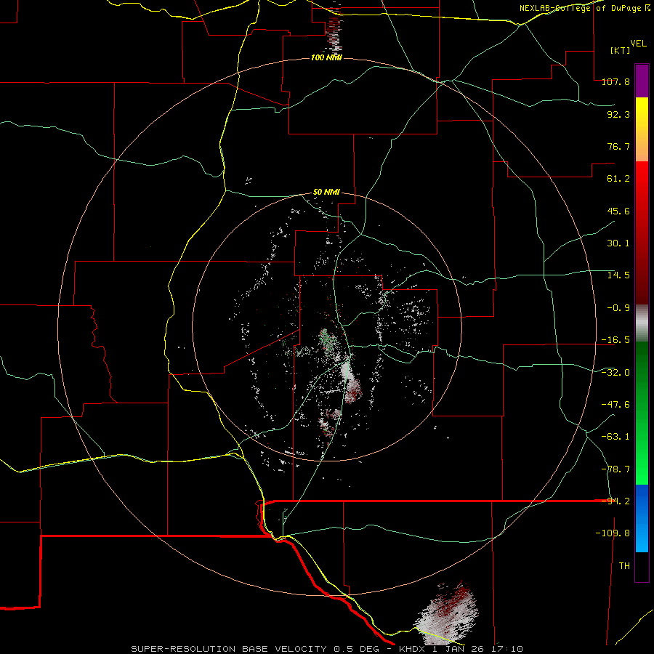Screen dimensions: 654x654
Task: Click the 17:10 timestamp in caption
Action: click(507, 649)
